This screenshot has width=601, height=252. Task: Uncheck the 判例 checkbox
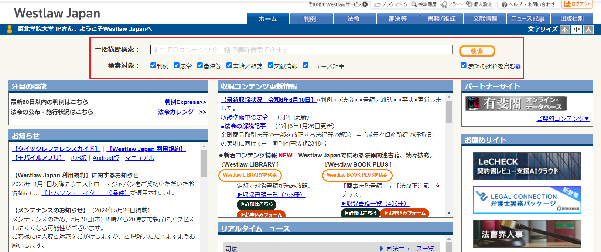coord(153,65)
